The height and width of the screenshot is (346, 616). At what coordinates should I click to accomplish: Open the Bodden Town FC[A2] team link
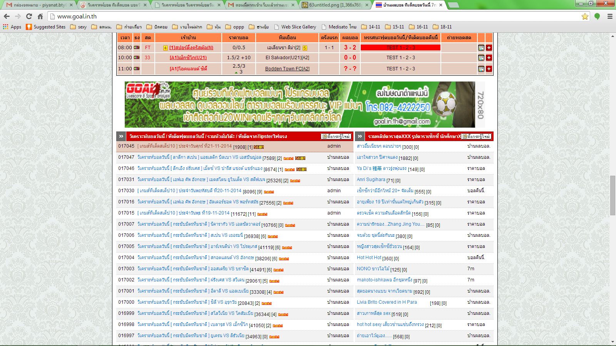point(287,69)
